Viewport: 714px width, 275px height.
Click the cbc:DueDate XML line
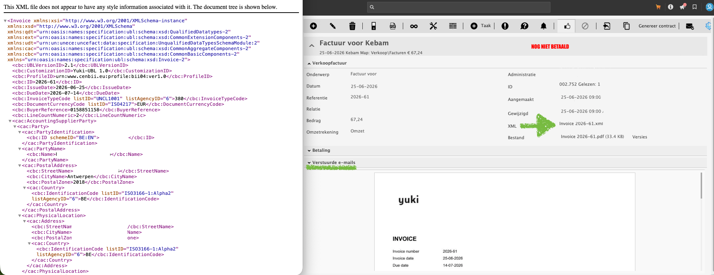point(66,93)
